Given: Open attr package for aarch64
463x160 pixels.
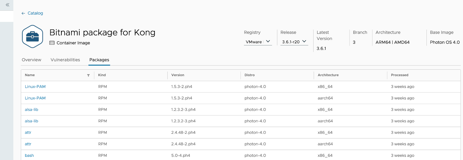Looking at the screenshot, I should click(28, 144).
